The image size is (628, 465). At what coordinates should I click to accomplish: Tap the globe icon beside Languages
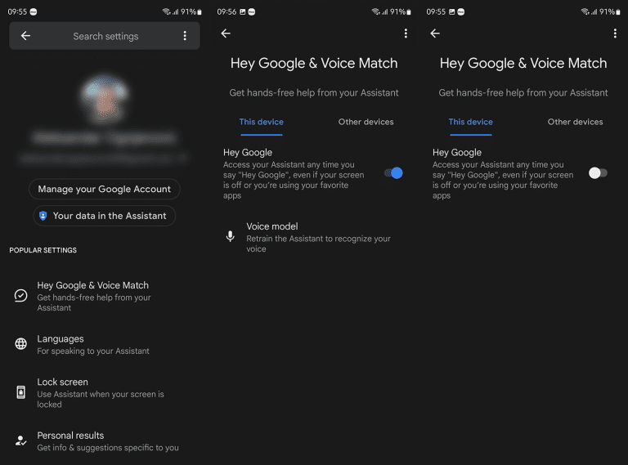pyautogui.click(x=21, y=344)
